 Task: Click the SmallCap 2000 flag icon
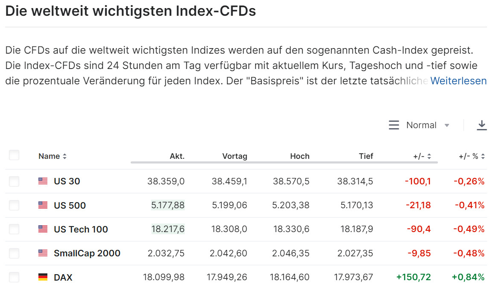pyautogui.click(x=43, y=253)
